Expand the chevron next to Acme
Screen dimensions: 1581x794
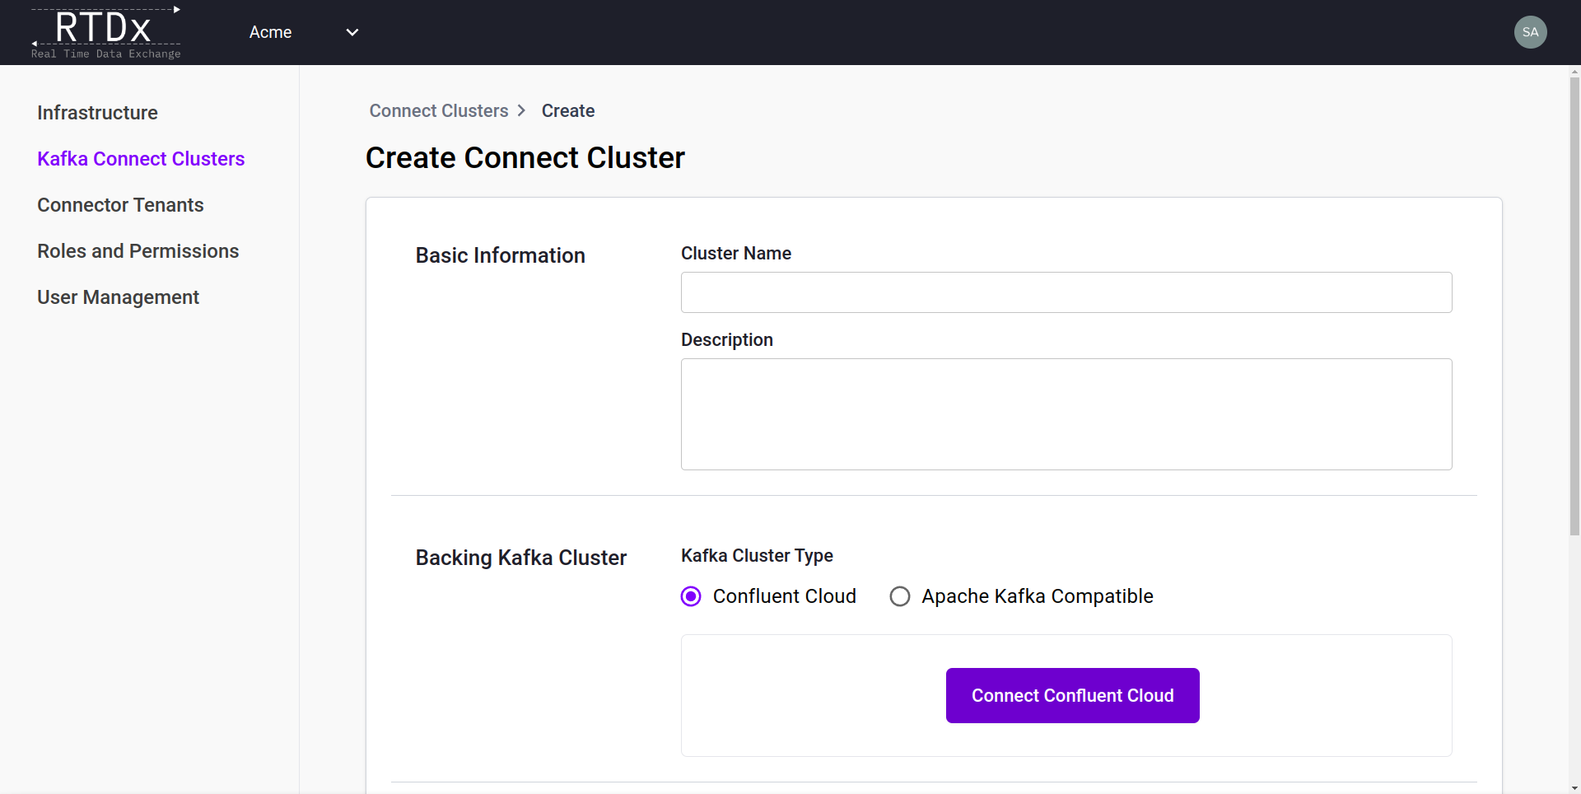[352, 32]
